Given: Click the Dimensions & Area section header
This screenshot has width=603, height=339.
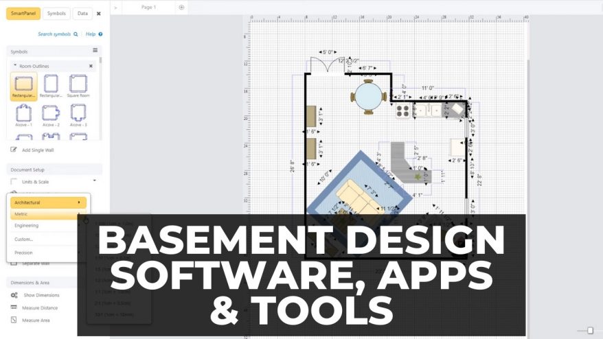Looking at the screenshot, I should 43,283.
